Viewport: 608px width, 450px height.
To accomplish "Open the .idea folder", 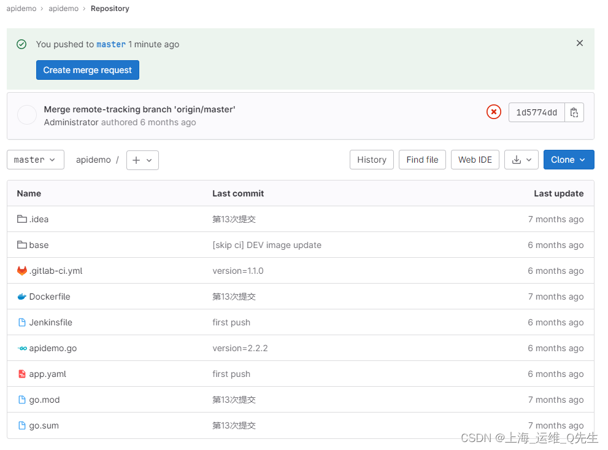I will pos(39,219).
